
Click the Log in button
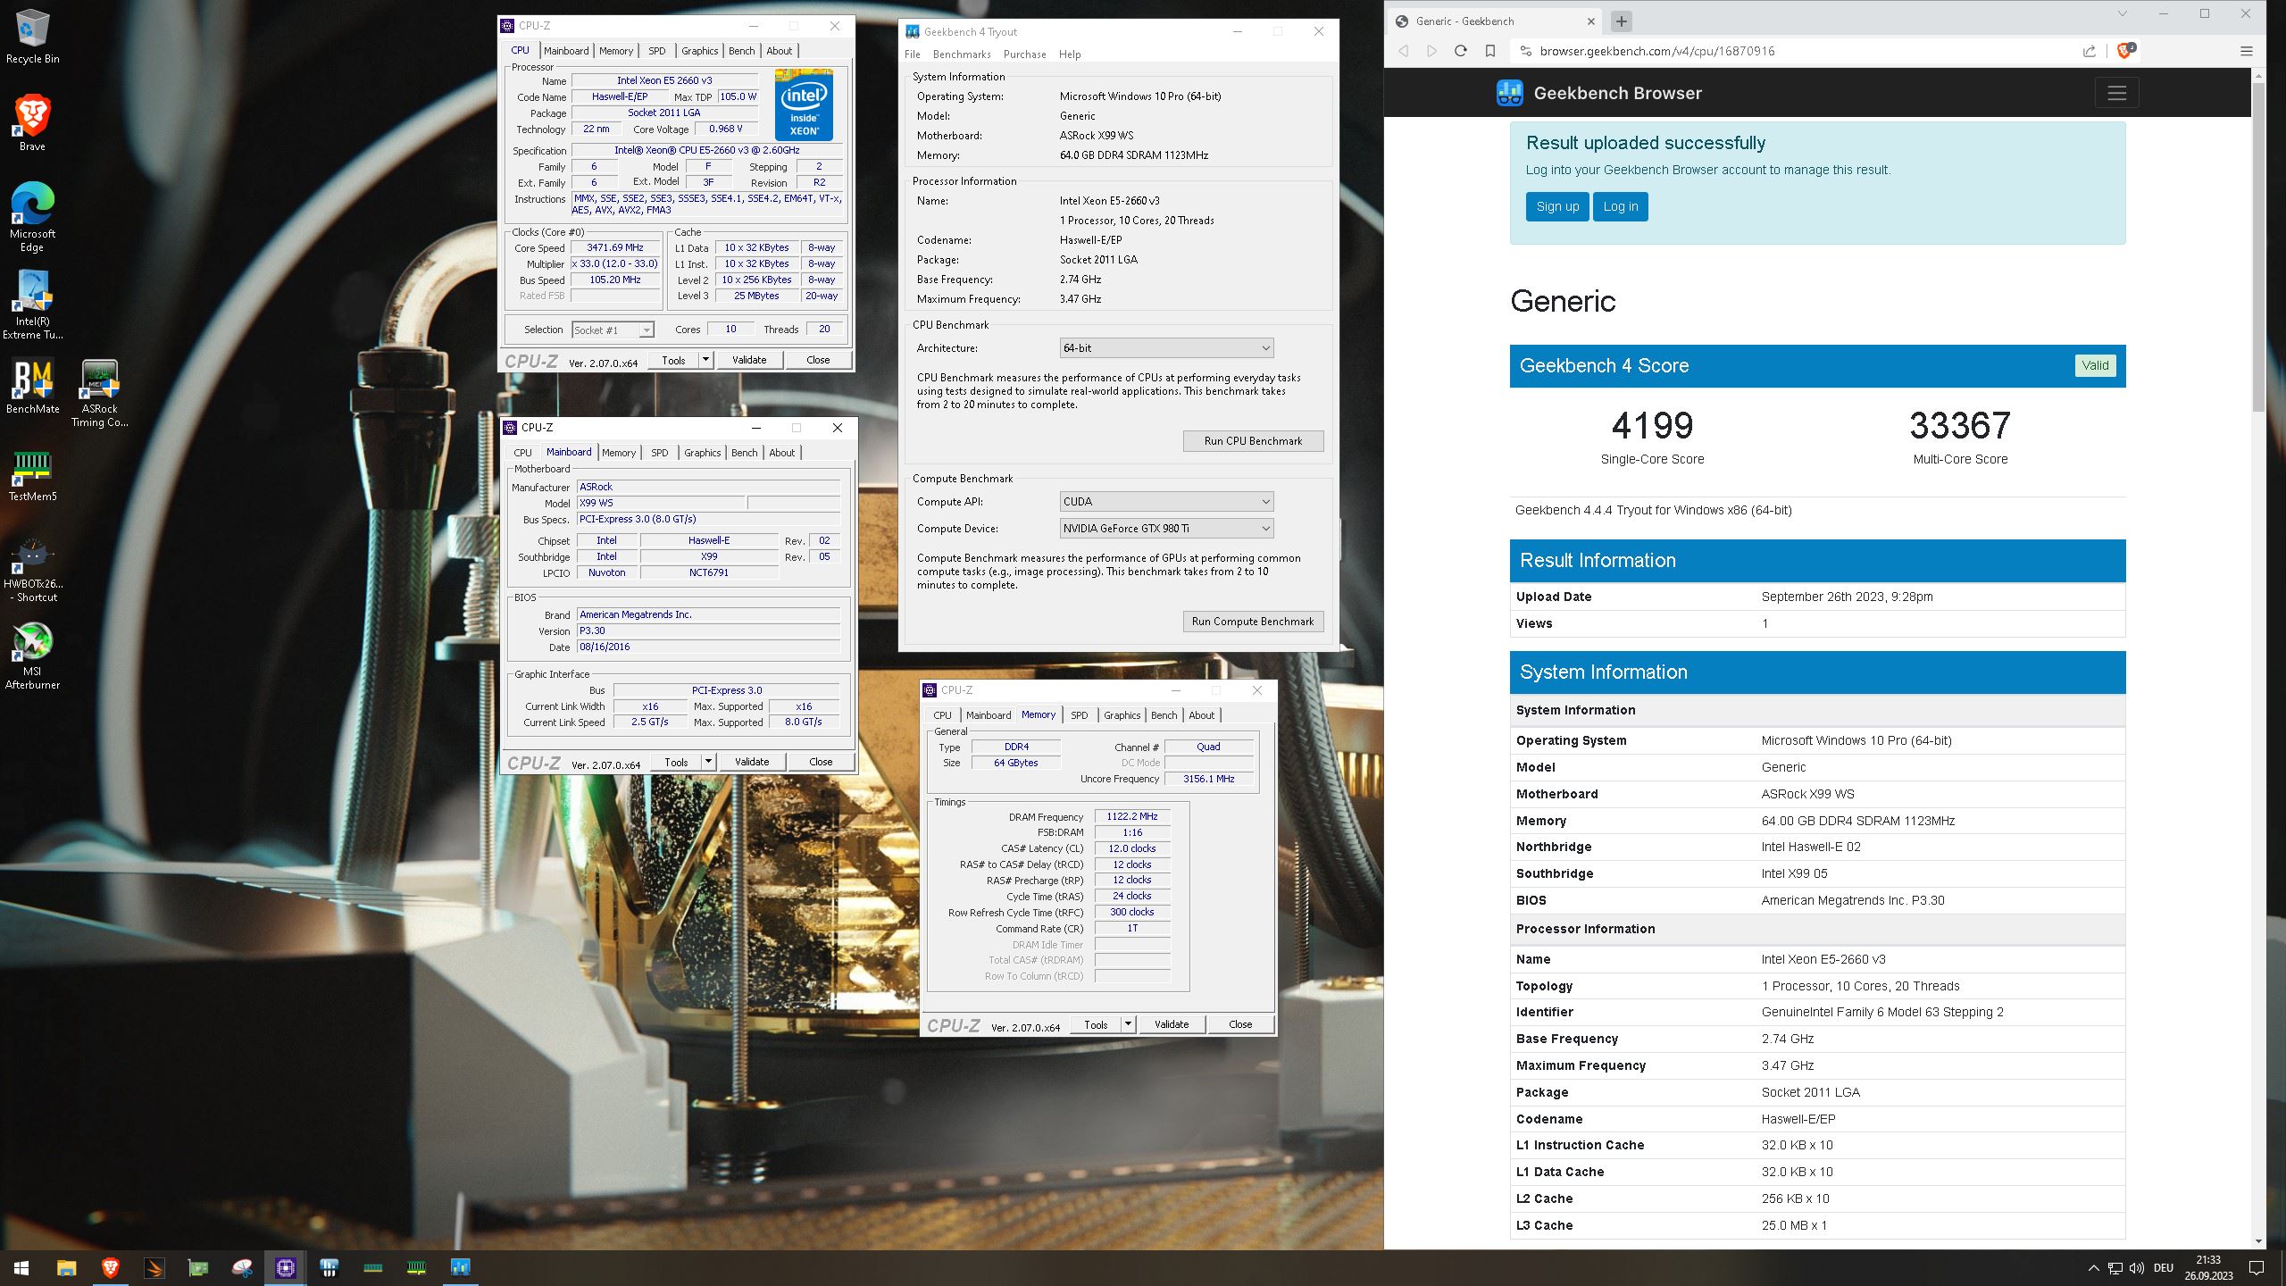click(1621, 206)
